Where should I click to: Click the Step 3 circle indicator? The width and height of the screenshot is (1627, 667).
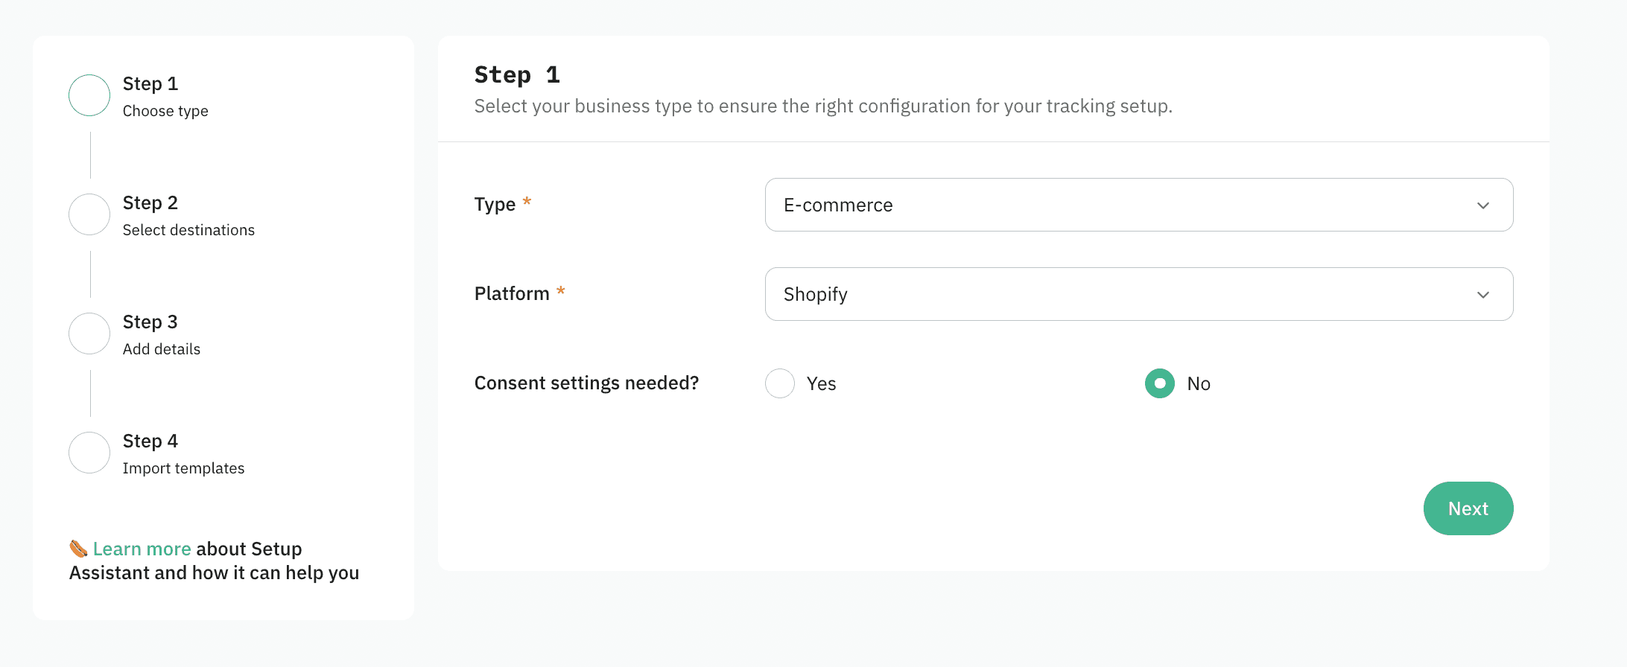click(89, 333)
